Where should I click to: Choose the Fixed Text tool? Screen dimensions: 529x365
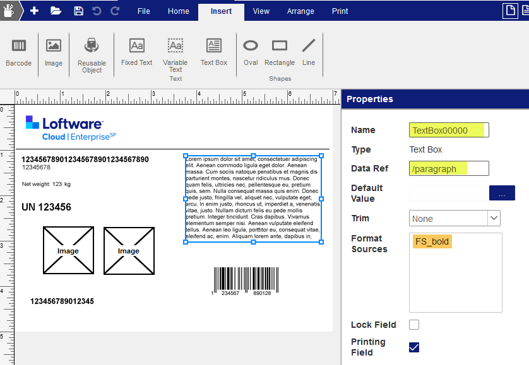tap(137, 52)
